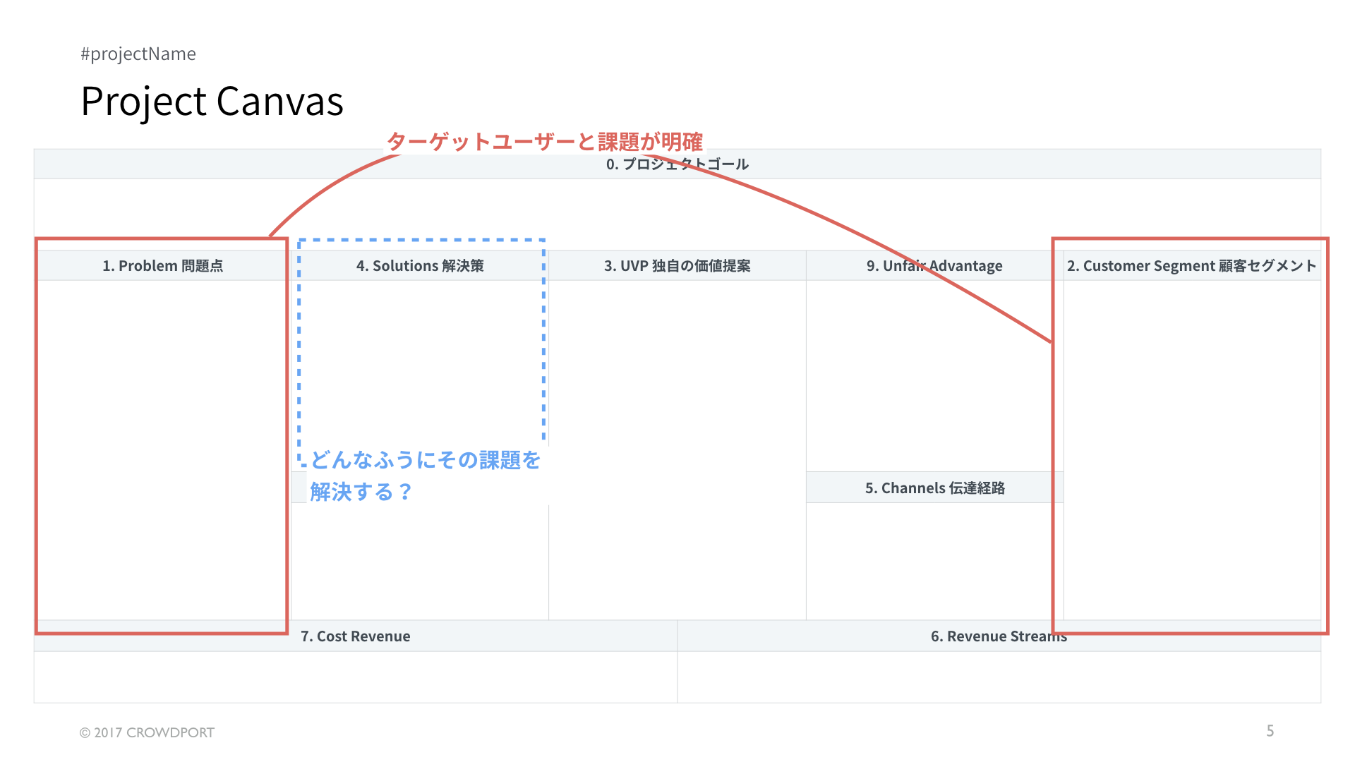Select the Project Canvas title
This screenshot has height=762, width=1355.
[x=212, y=101]
